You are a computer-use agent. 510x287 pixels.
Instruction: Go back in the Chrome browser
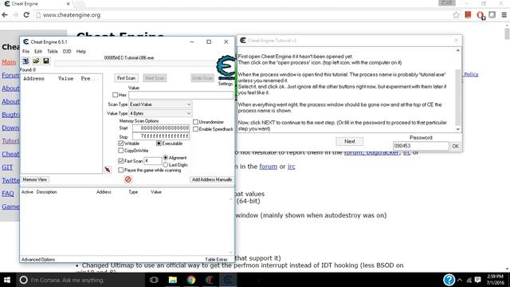pyautogui.click(x=5, y=15)
